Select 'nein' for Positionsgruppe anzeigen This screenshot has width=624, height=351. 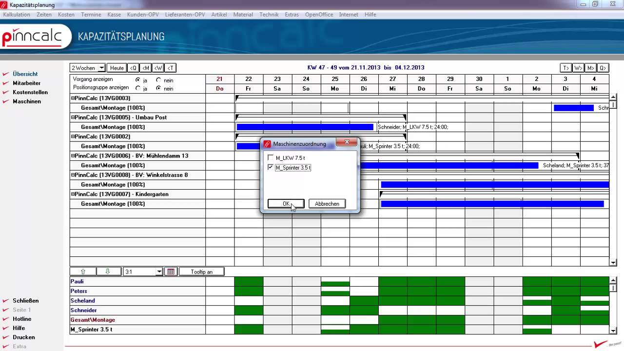(158, 89)
